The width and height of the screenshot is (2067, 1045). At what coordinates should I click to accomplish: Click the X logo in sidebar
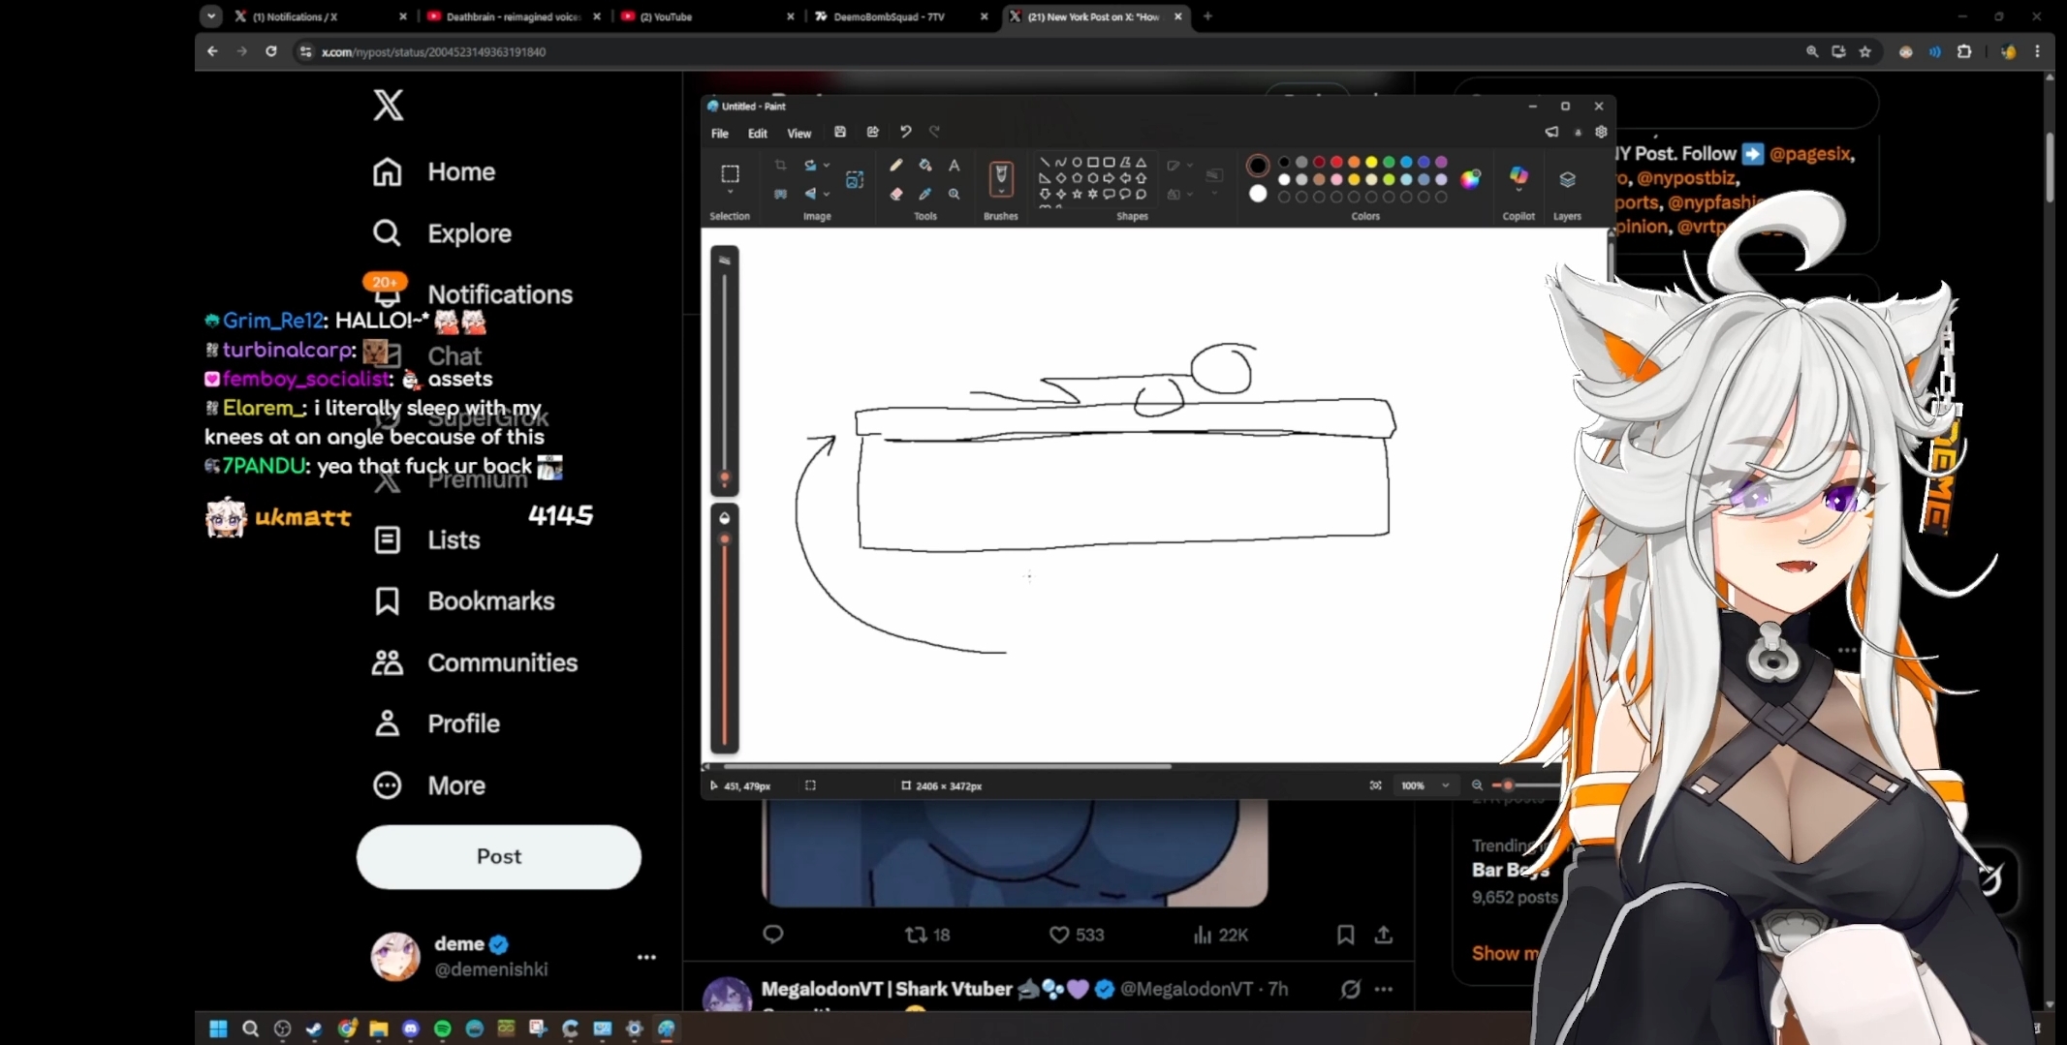(x=389, y=105)
